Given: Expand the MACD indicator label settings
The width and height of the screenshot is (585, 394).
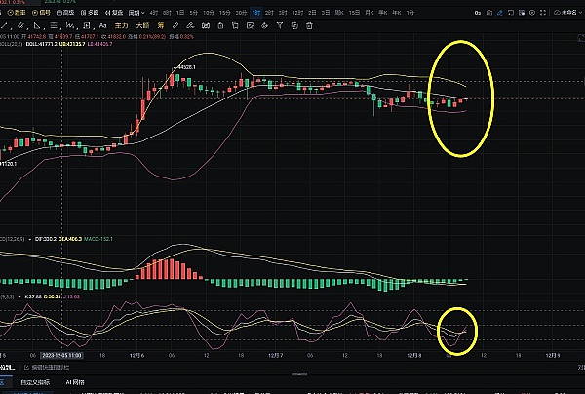Looking at the screenshot, I should click(8, 236).
